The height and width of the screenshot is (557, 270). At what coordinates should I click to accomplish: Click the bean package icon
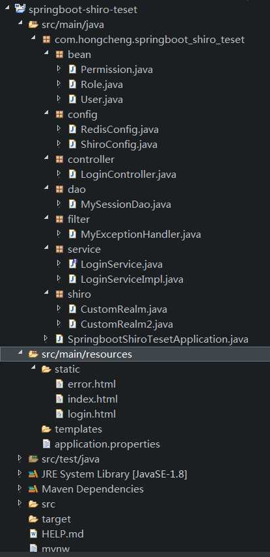pyautogui.click(x=59, y=54)
